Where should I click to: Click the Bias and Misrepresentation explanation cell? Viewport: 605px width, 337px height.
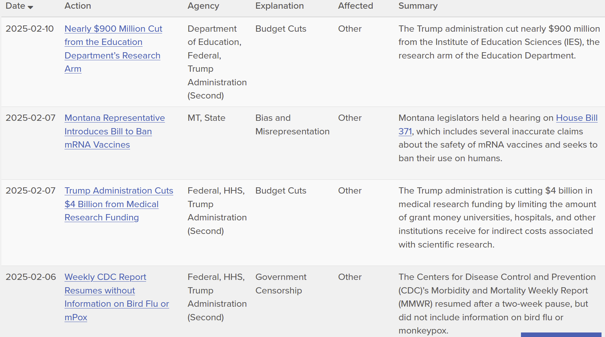tap(292, 125)
